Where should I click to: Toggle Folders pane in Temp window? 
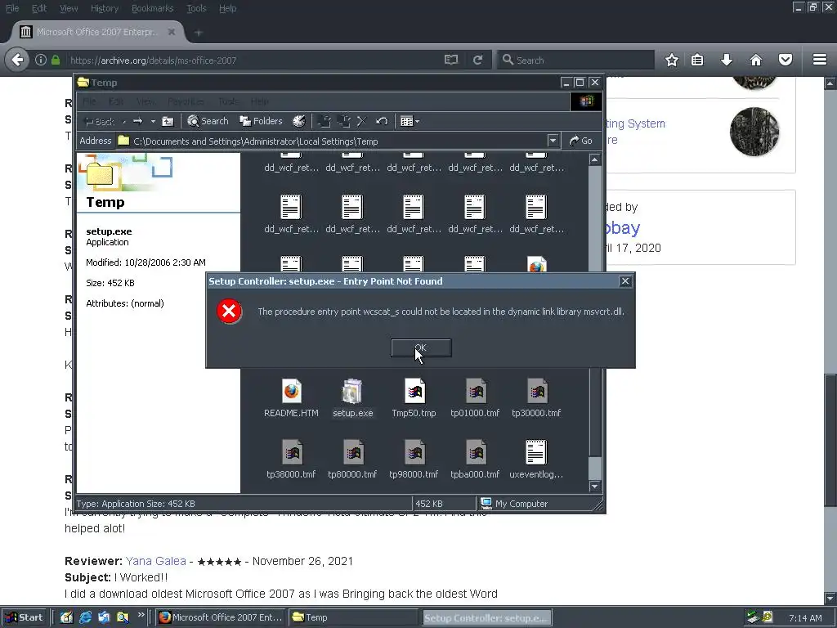coord(261,121)
